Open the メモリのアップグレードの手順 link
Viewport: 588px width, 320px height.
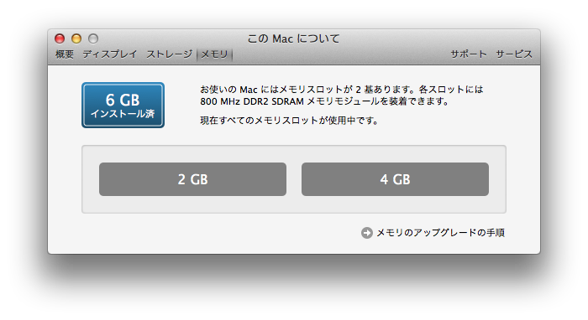point(441,233)
